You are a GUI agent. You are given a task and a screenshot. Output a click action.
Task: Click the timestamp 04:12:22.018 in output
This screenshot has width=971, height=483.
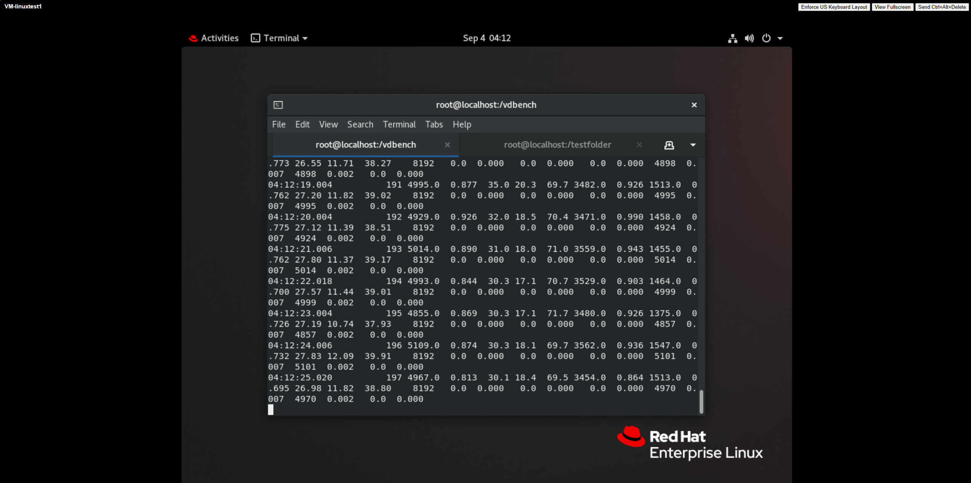pyautogui.click(x=300, y=281)
